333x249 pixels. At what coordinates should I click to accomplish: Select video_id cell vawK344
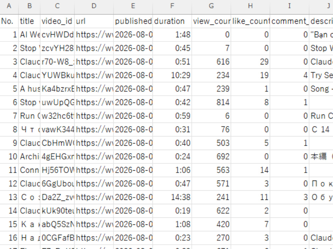click(57, 129)
